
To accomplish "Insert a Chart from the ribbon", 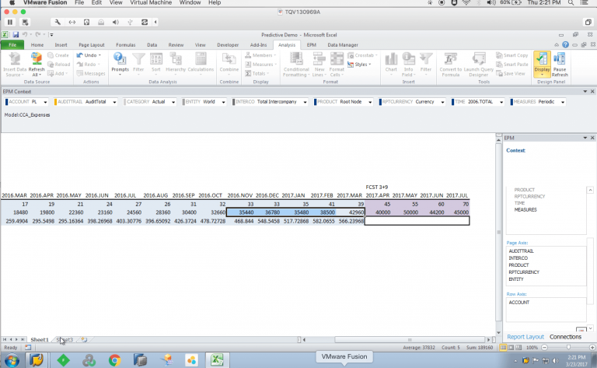I will coord(391,63).
